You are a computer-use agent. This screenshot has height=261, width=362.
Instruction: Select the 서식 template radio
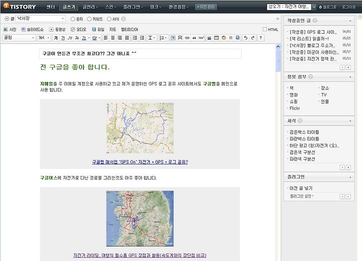[x=109, y=19]
